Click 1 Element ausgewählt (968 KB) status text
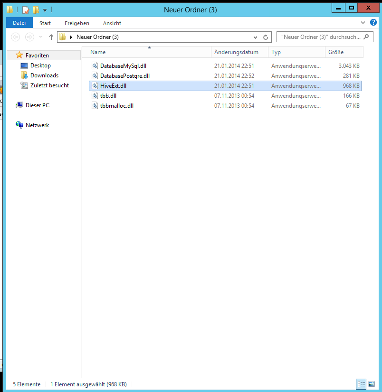 tap(88, 384)
